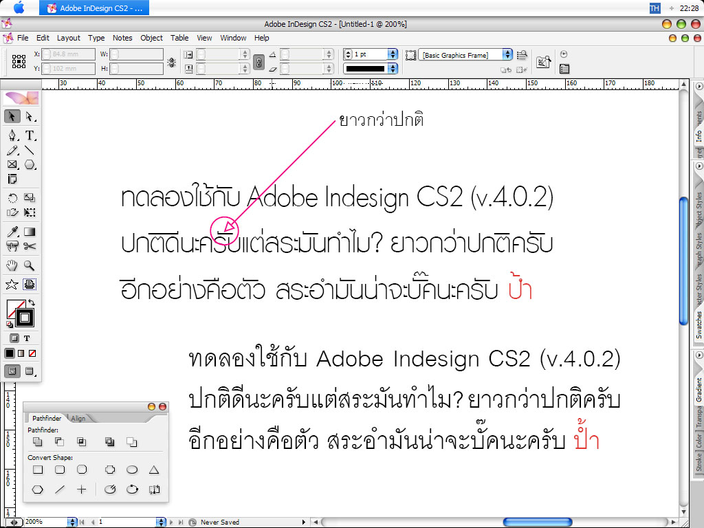Viewport: 704px width, 528px height.
Task: Swap fill and stroke colors
Action: tap(32, 302)
